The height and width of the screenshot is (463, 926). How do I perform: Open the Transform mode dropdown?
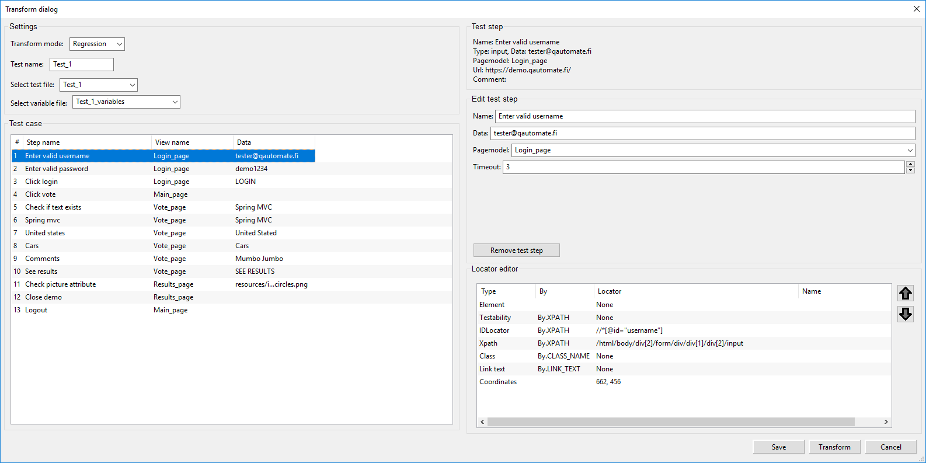(x=97, y=44)
